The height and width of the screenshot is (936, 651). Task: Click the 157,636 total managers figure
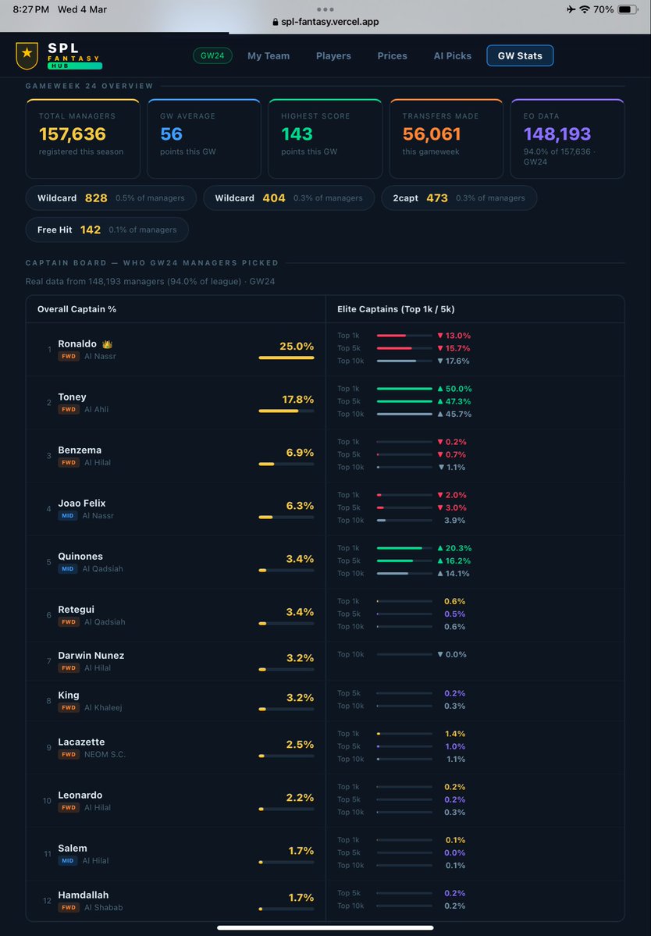click(x=72, y=133)
